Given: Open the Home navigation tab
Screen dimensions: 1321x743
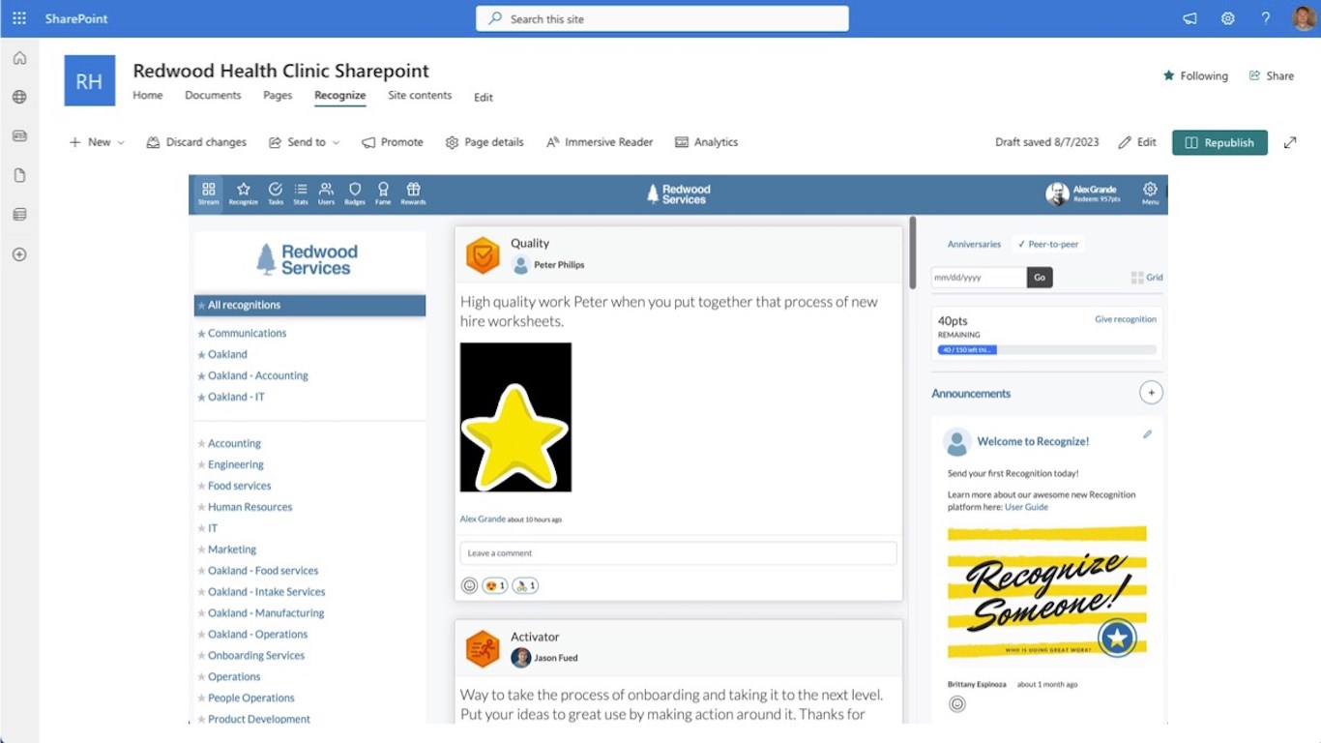Looking at the screenshot, I should (x=148, y=95).
